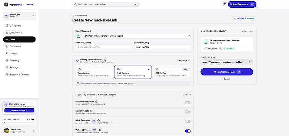The width and height of the screenshot is (289, 136).
Task: Click the search magnifier icon
Action: (x=75, y=4)
